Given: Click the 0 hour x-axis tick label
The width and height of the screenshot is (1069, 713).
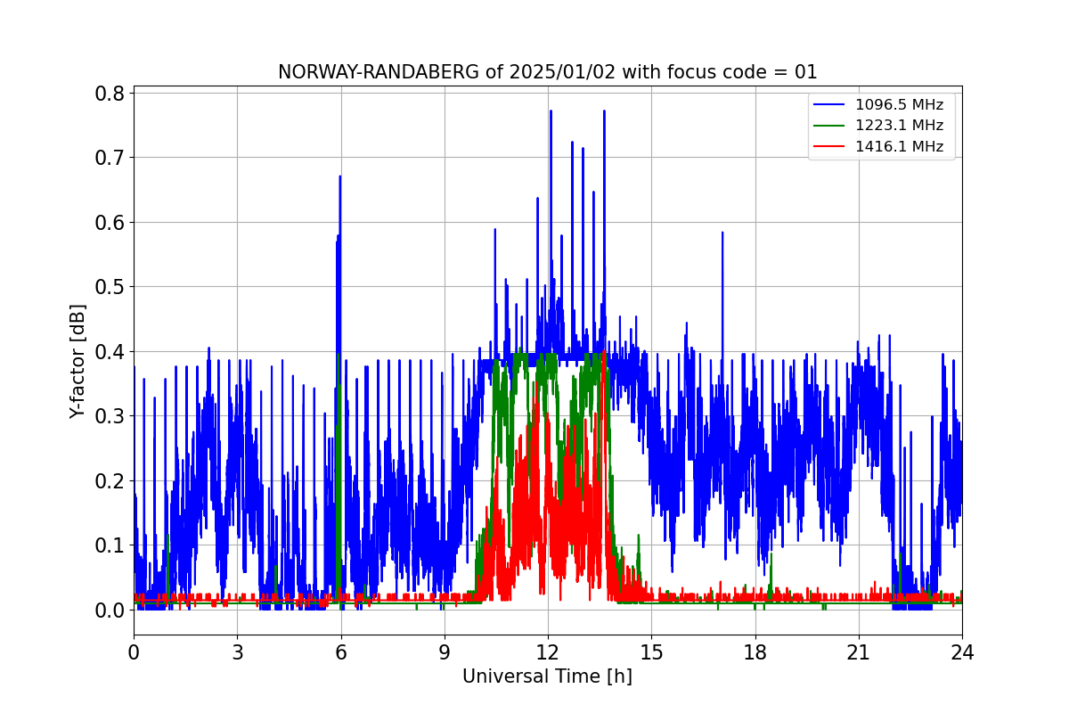Looking at the screenshot, I should pyautogui.click(x=134, y=652).
